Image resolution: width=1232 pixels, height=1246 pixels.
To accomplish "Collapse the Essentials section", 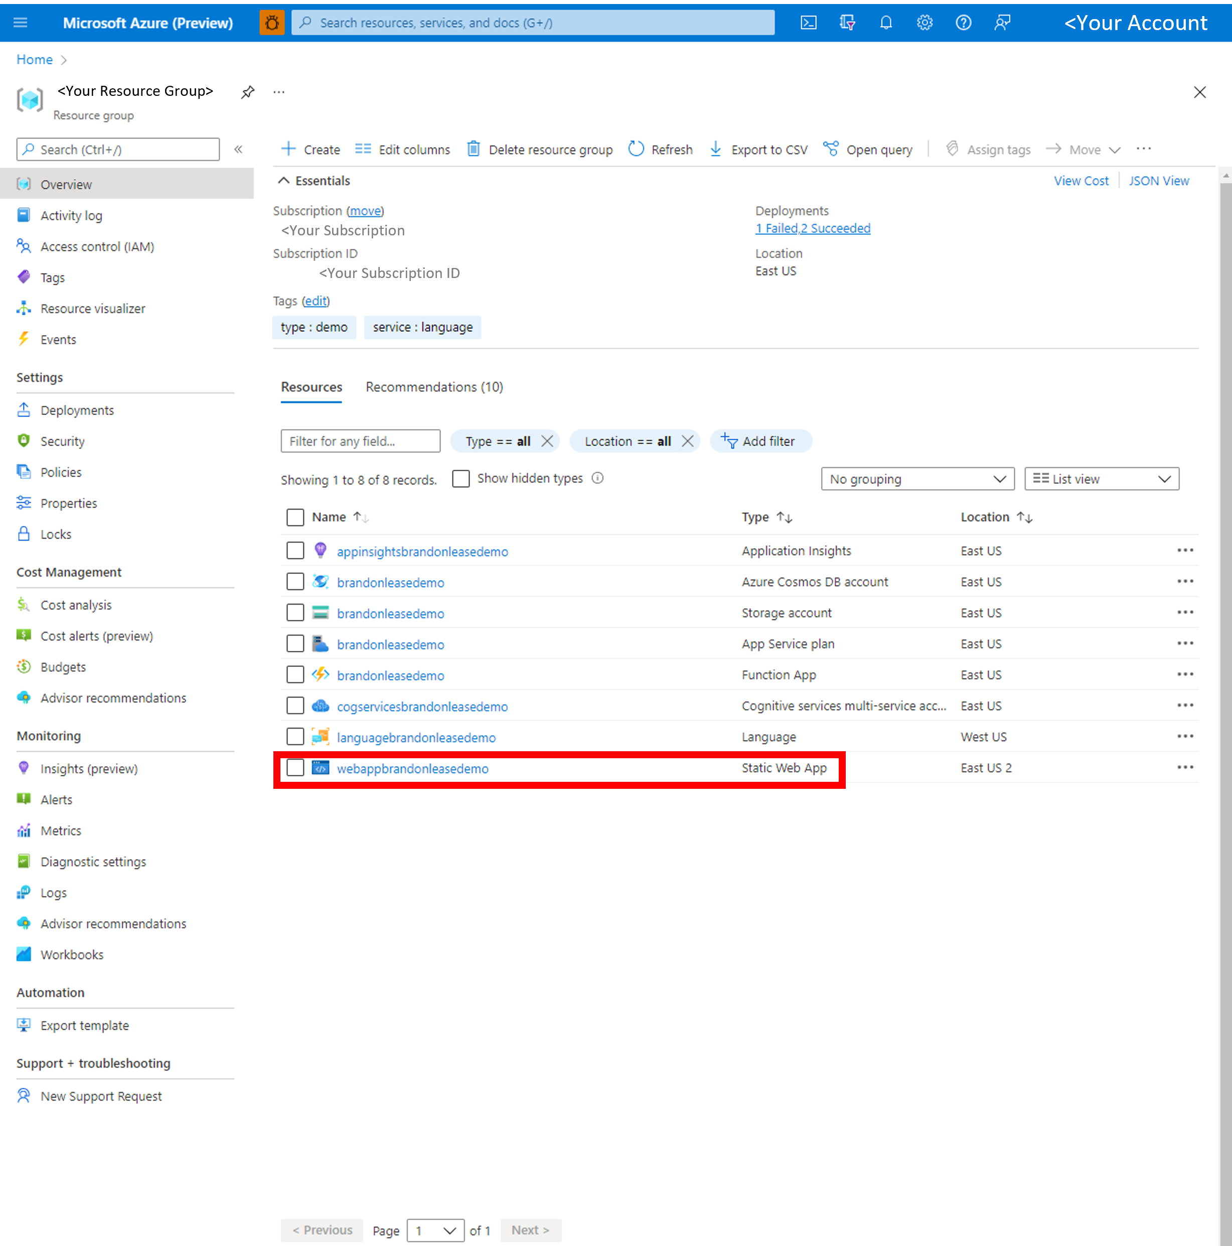I will (x=283, y=181).
